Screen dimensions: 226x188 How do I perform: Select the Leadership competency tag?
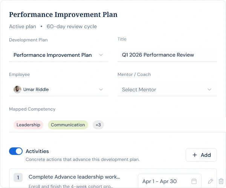click(x=28, y=125)
